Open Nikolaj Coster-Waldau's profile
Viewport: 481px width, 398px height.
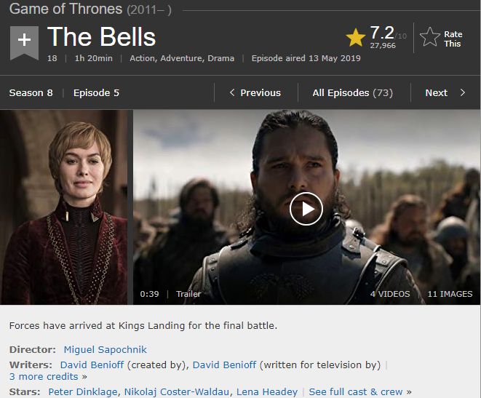[177, 391]
